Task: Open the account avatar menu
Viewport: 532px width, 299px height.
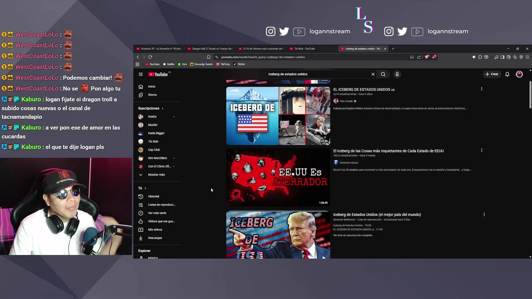Action: pos(519,74)
